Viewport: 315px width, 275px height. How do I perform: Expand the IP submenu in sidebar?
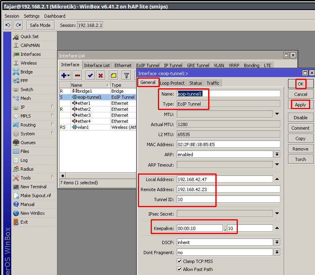(x=52, y=107)
